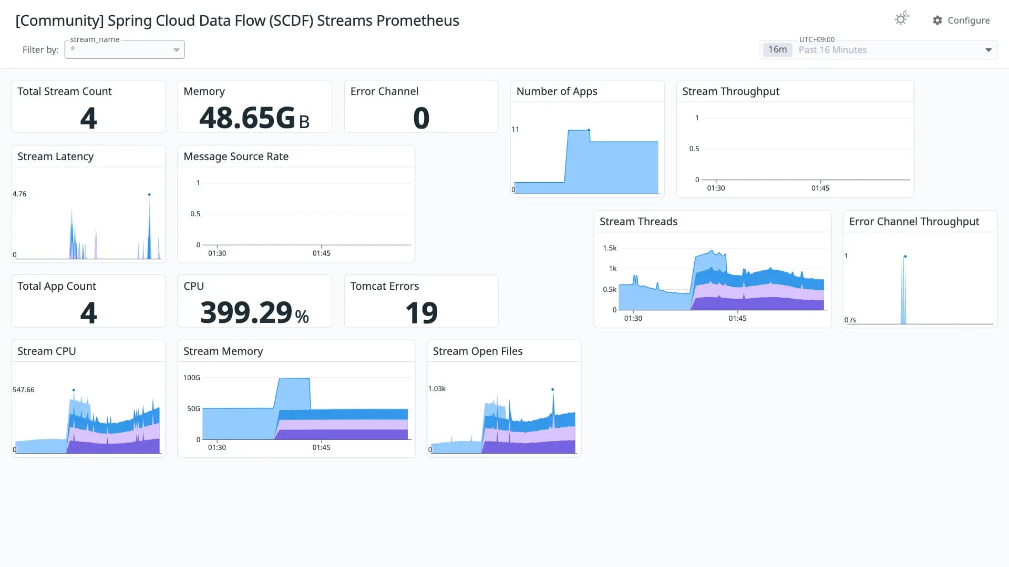Click the Stream Open Files 1.03k peak marker

coord(552,390)
